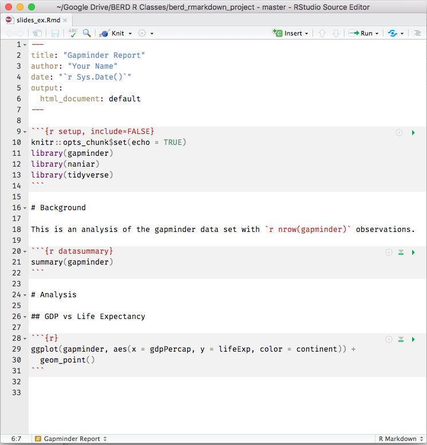Maximize window with green button
Screen dimensions: 427x445
click(x=31, y=7)
